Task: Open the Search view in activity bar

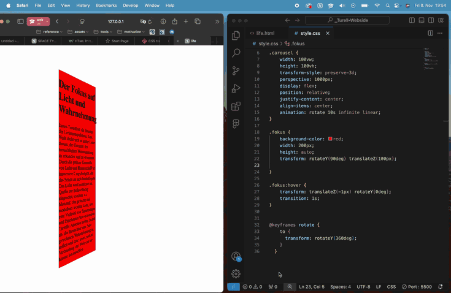Action: pyautogui.click(x=236, y=53)
